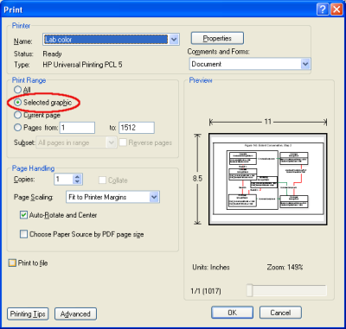Click the print preview thumbnail
Screen dimensions: 346x329
click(268, 179)
